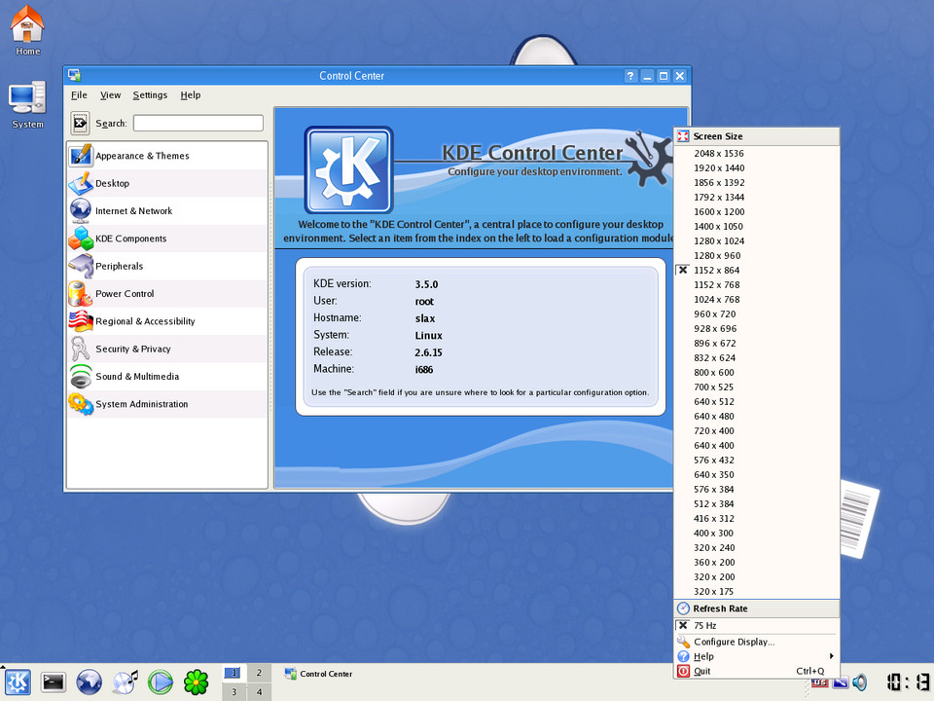This screenshot has height=701, width=934.
Task: Launch the CD music player in the panel
Action: click(x=126, y=682)
